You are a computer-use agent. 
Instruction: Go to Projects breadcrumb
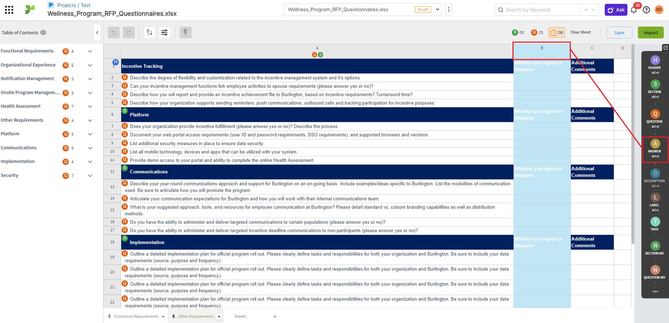tap(66, 5)
